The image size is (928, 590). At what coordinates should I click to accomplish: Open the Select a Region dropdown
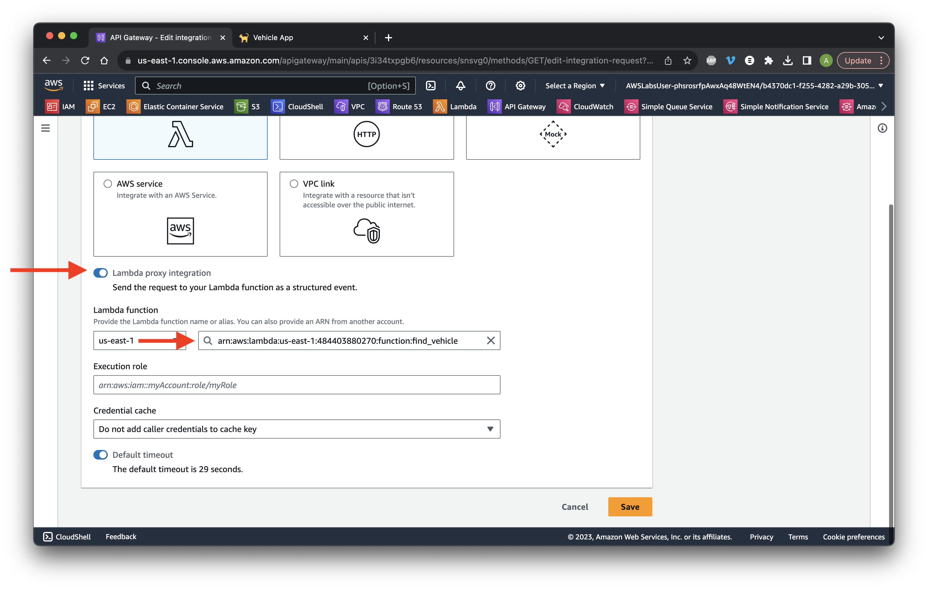(575, 86)
